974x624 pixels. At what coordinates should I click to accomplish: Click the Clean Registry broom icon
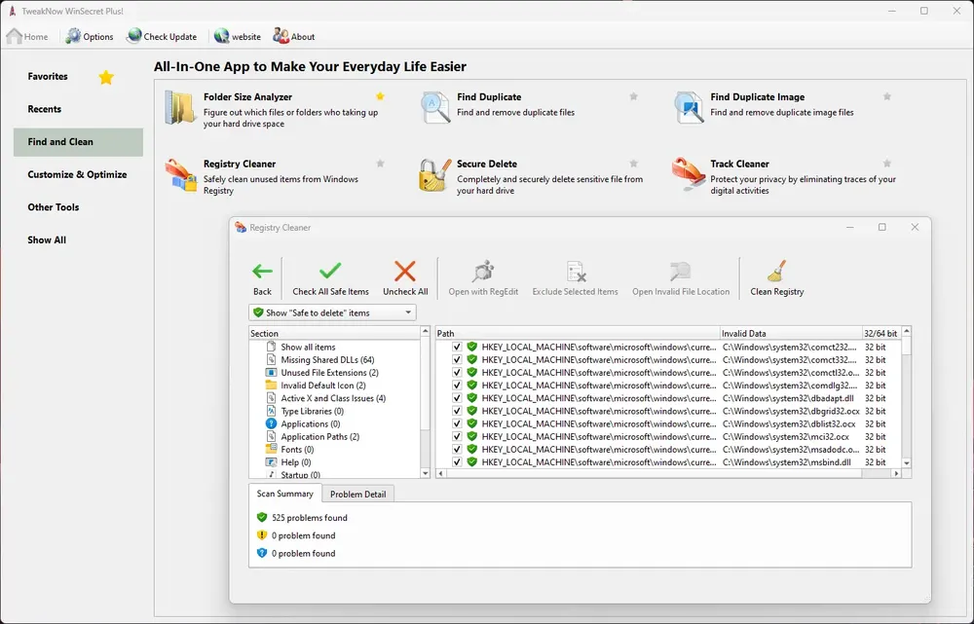point(776,272)
